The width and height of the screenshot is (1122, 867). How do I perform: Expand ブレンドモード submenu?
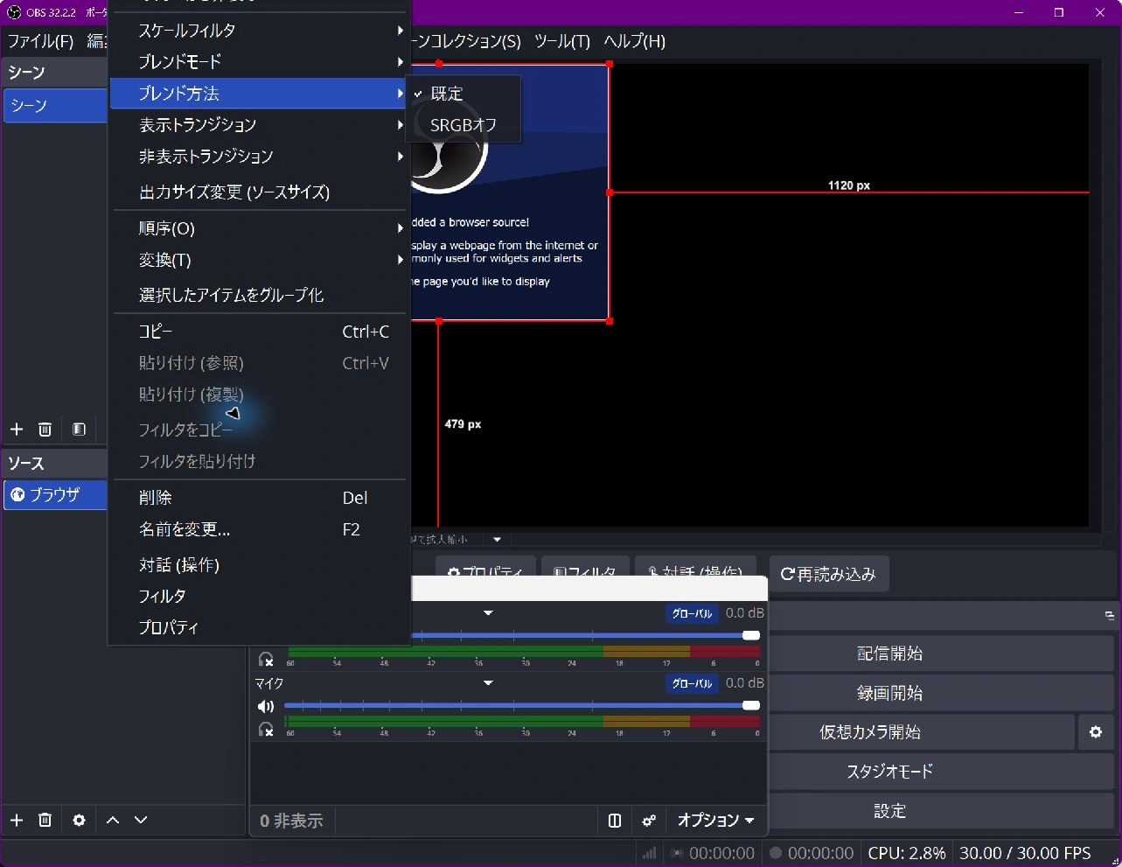pyautogui.click(x=260, y=61)
